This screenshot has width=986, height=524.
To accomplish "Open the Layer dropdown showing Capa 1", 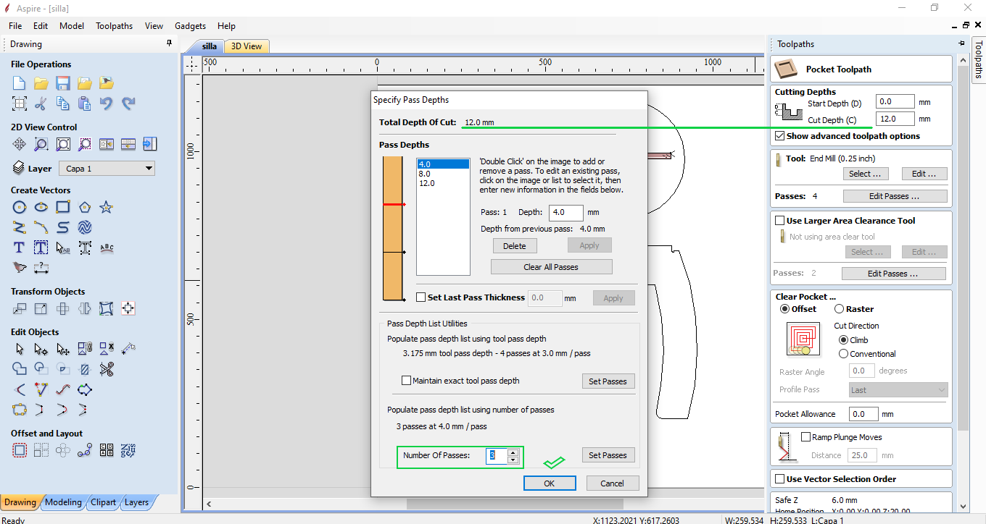I will coord(107,169).
